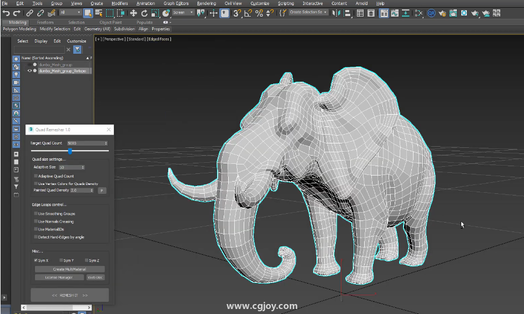Hide dumbo_Mesh_group_Retopo via eye icon

[x=29, y=71]
